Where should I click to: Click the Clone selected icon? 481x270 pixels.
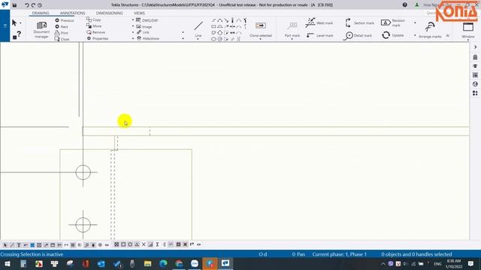click(261, 25)
